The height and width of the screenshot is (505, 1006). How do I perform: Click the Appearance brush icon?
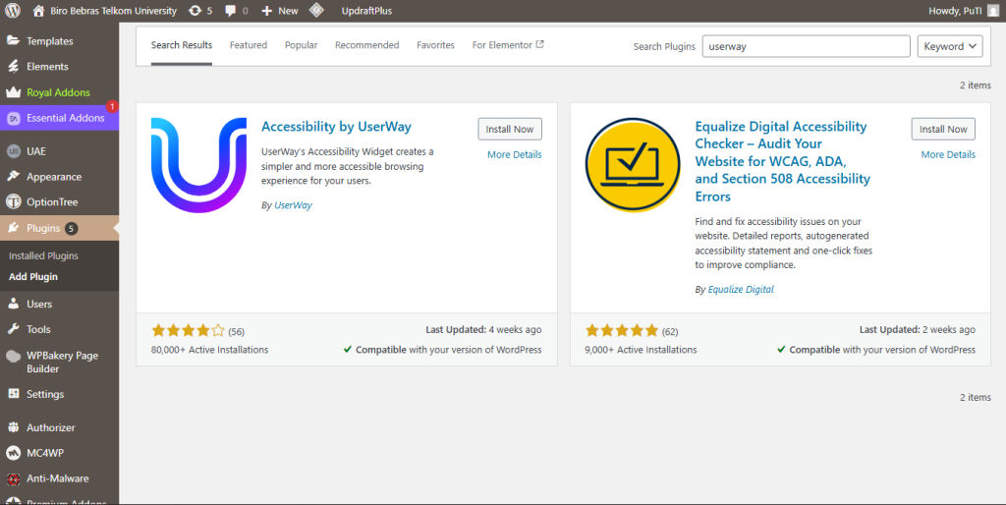coord(14,177)
